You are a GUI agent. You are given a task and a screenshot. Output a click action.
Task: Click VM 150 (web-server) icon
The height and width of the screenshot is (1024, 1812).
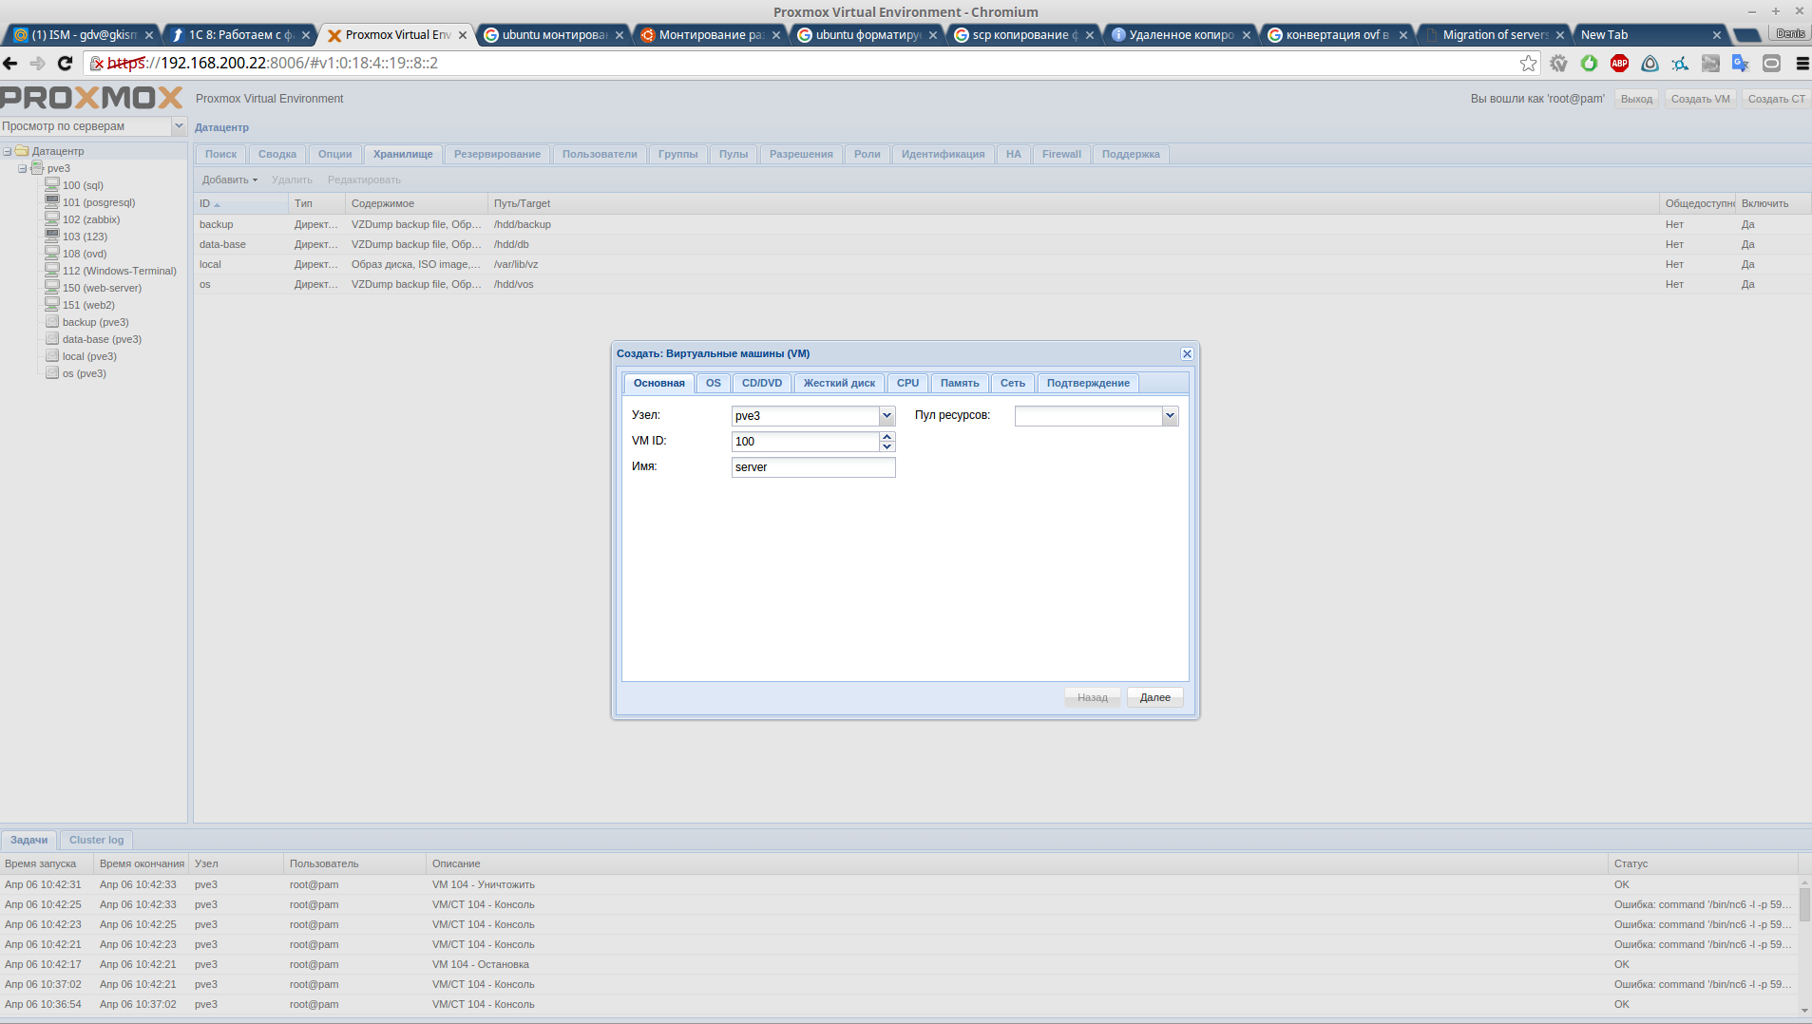pyautogui.click(x=52, y=287)
